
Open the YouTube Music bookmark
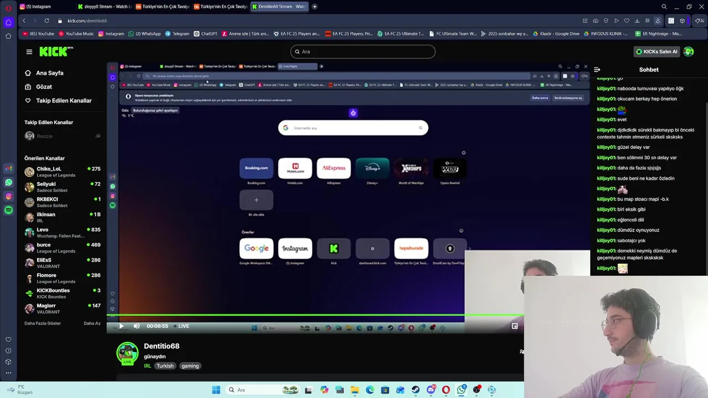pyautogui.click(x=76, y=34)
